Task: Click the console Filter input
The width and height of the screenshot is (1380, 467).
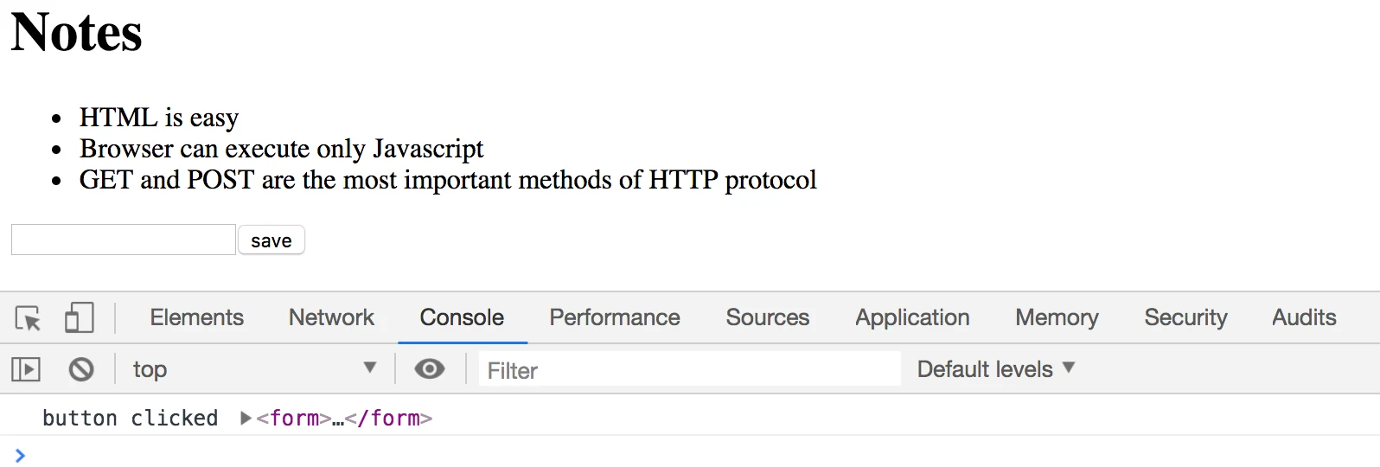Action: 689,370
